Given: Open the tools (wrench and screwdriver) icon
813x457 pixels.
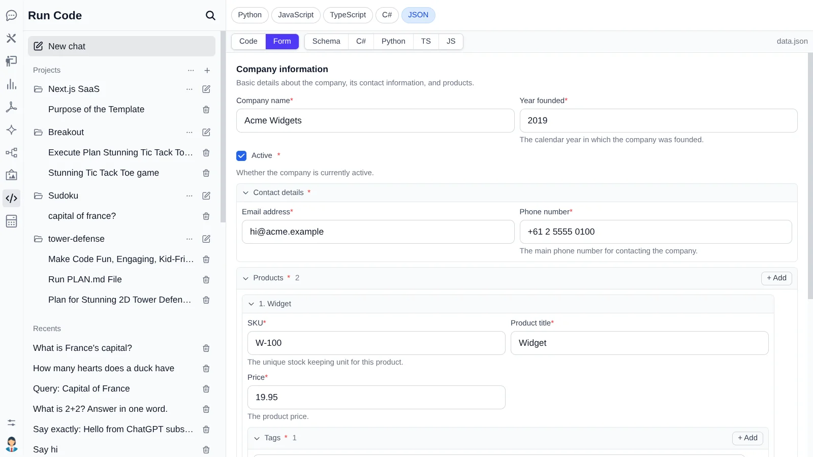Looking at the screenshot, I should [x=11, y=38].
